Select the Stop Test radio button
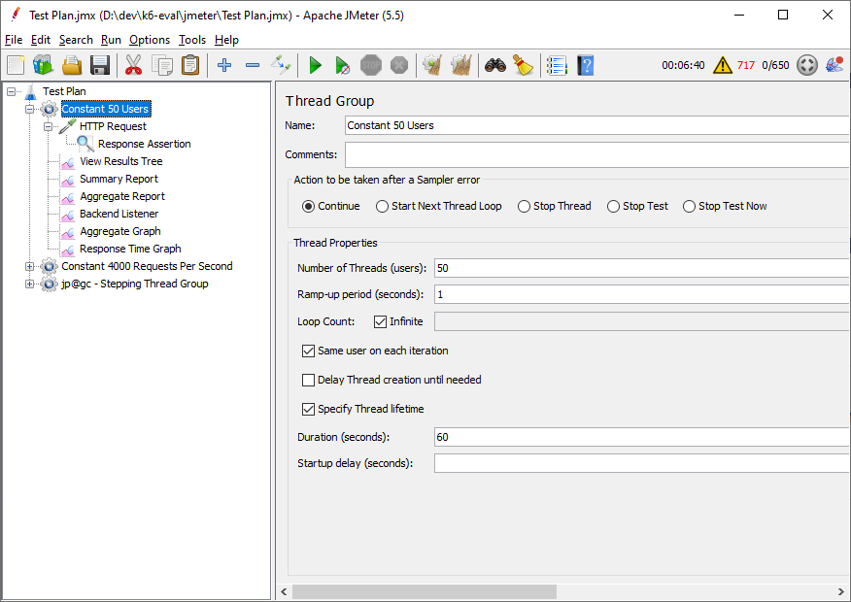 click(613, 207)
